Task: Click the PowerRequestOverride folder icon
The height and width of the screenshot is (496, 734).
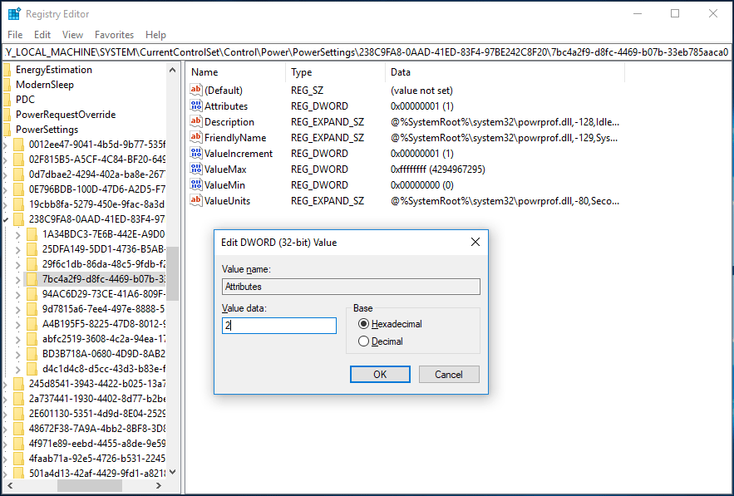Action: tap(7, 115)
